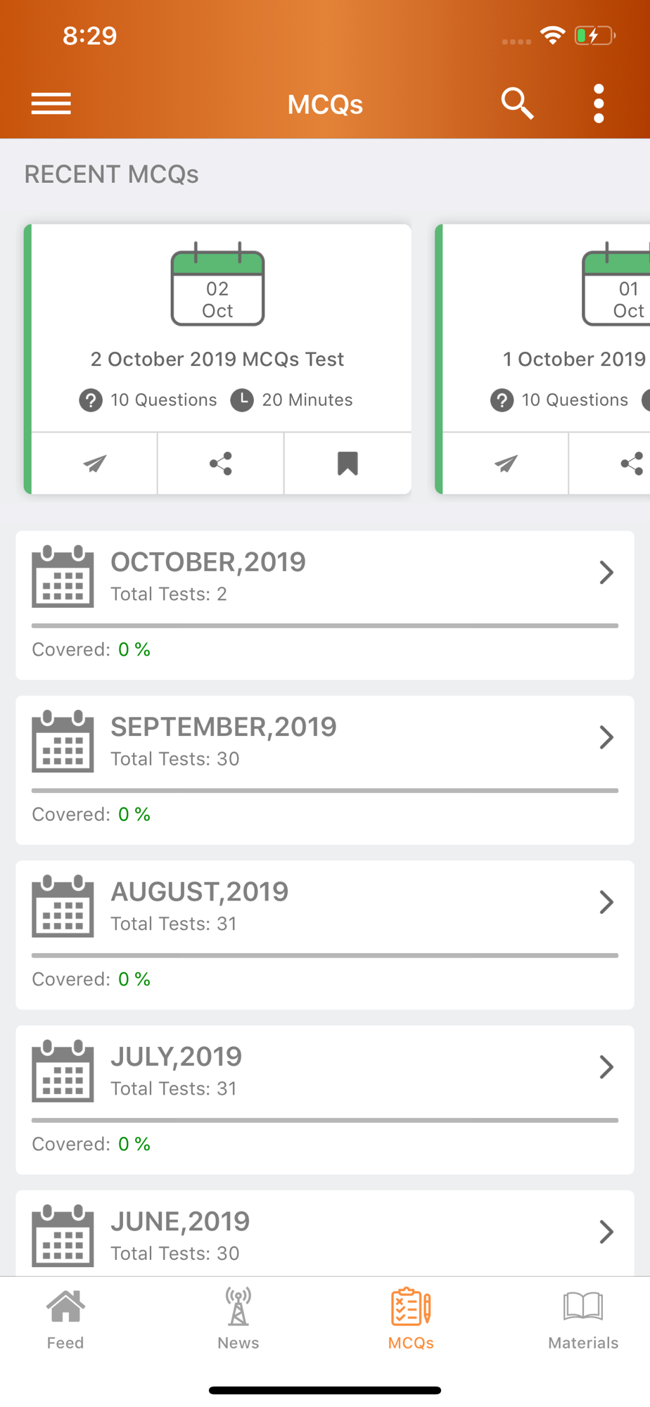The height and width of the screenshot is (1407, 650).
Task: Click the 02 Oct calendar icon
Action: pos(217,284)
